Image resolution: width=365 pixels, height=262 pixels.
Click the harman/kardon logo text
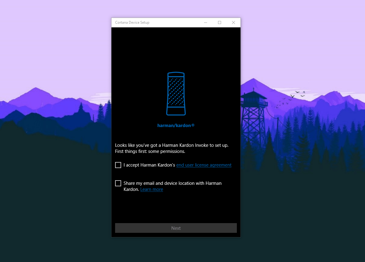[176, 125]
